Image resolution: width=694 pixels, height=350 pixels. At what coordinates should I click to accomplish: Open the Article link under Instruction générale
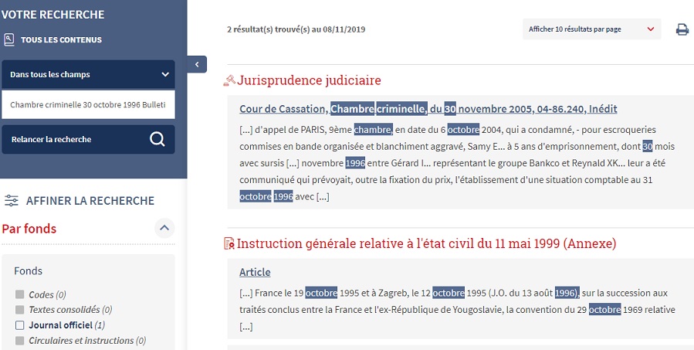(255, 272)
